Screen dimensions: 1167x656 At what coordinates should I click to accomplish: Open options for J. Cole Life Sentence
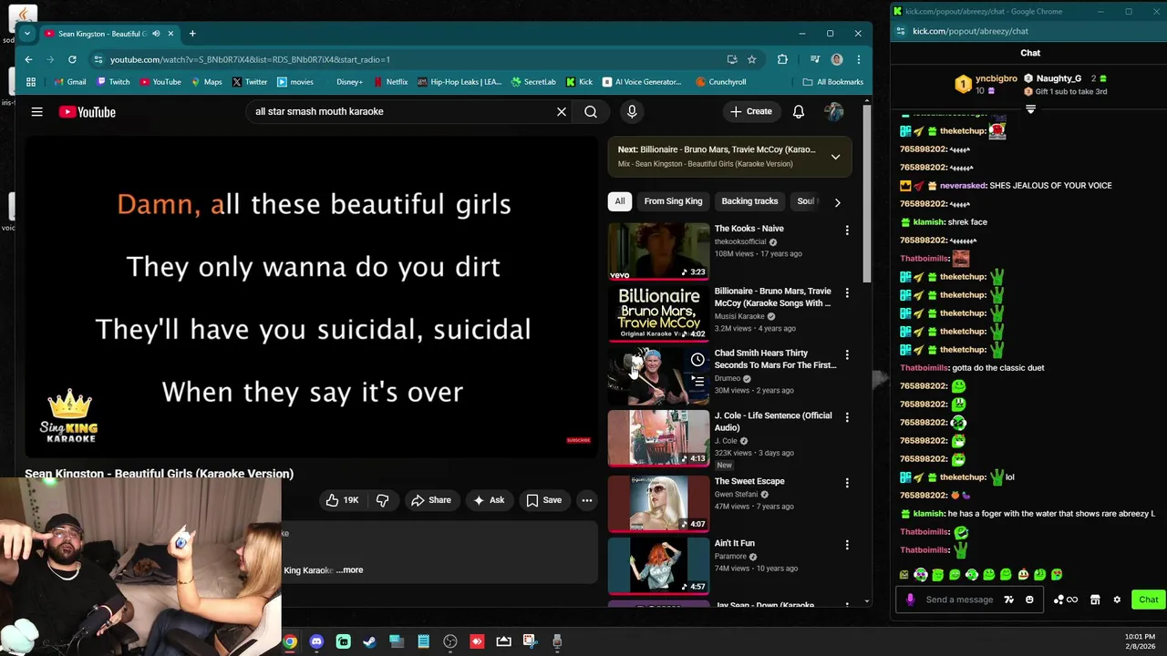coord(847,417)
